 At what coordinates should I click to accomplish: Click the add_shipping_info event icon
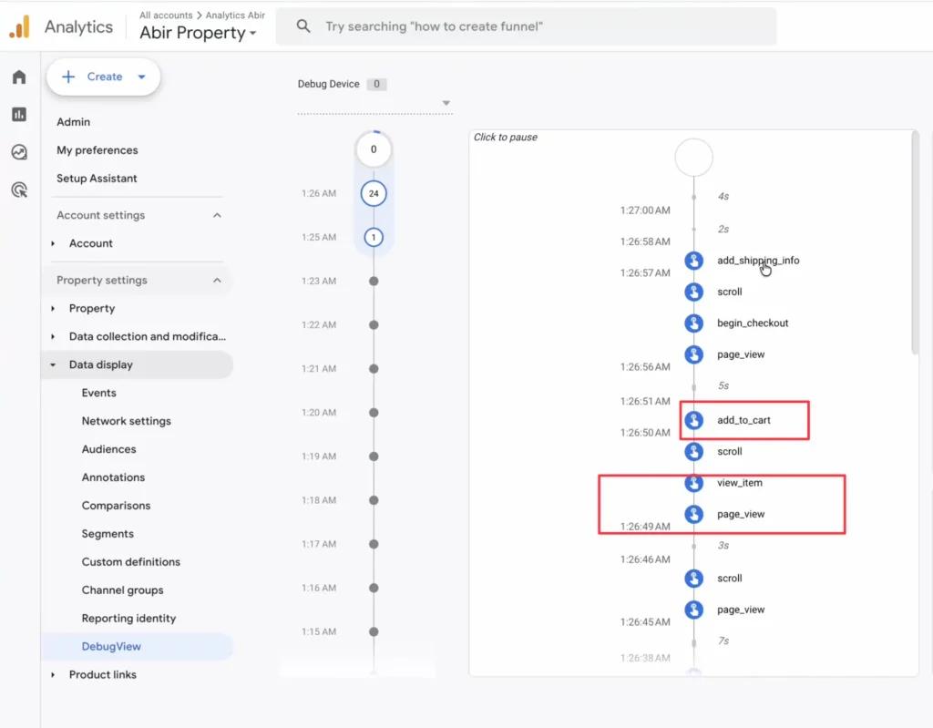pos(694,260)
